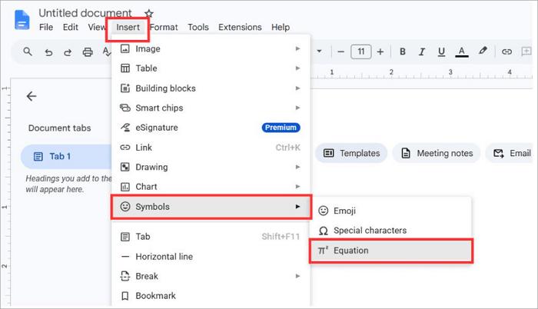Decrease font size with minus button
Screen dimensions: 538x309
[x=340, y=51]
